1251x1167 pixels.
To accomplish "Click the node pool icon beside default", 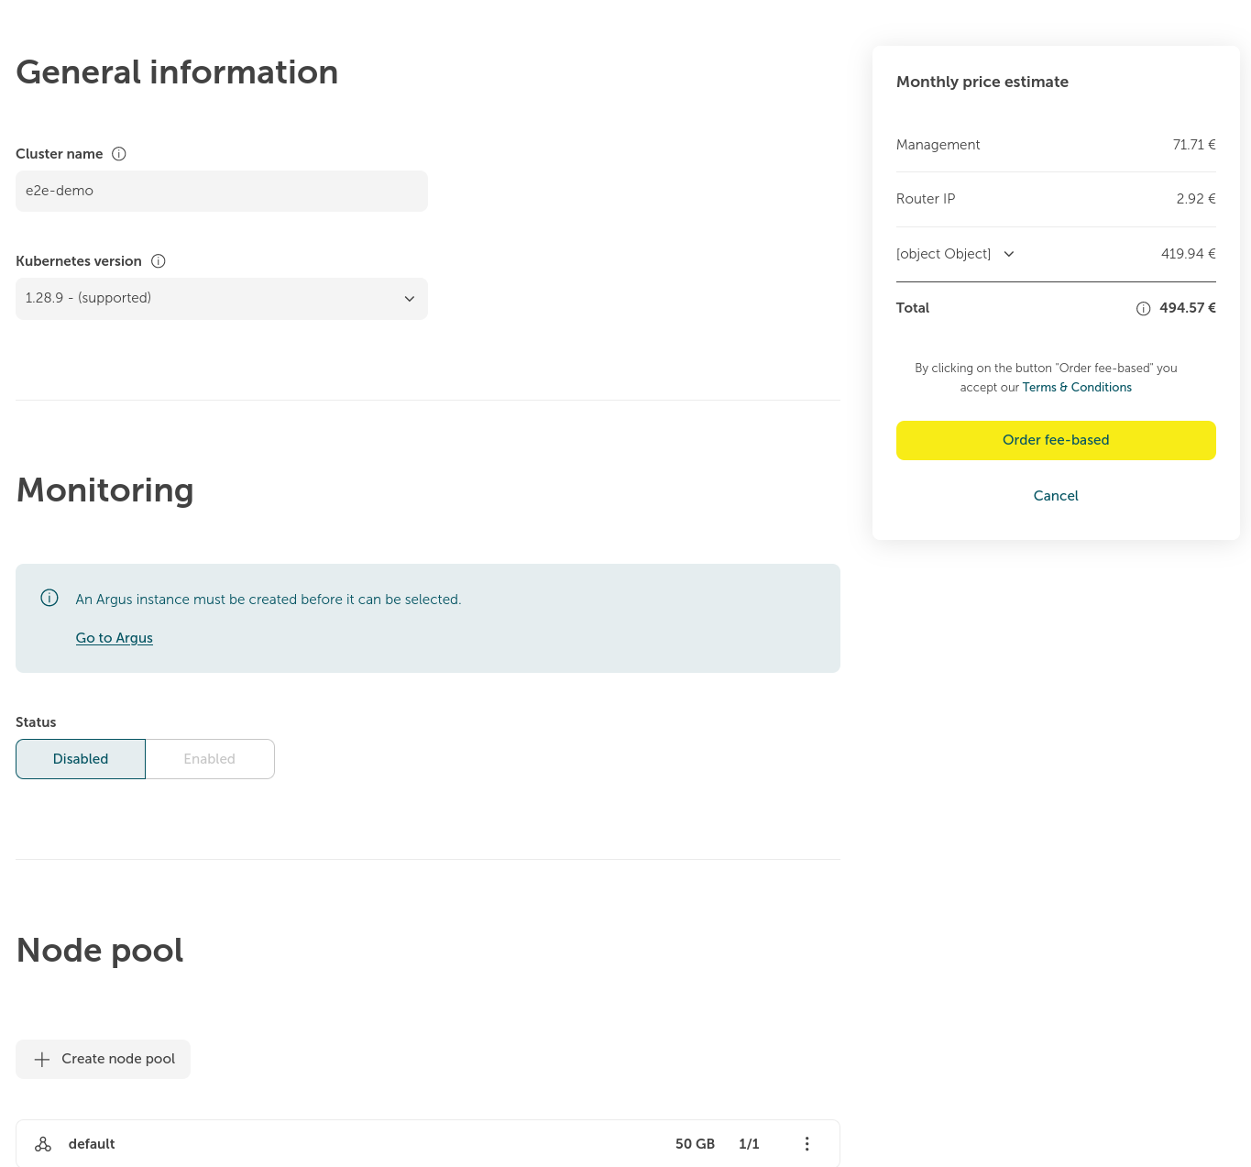I will (43, 1144).
